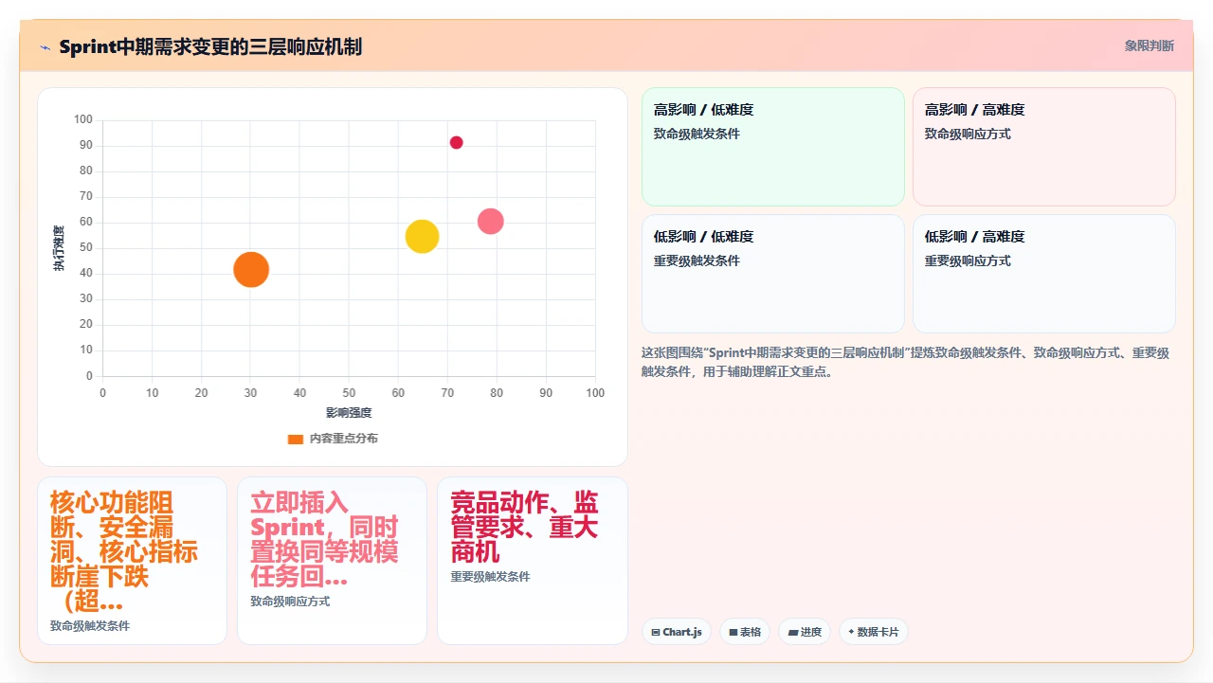Click the 表格 tag chip

click(745, 632)
